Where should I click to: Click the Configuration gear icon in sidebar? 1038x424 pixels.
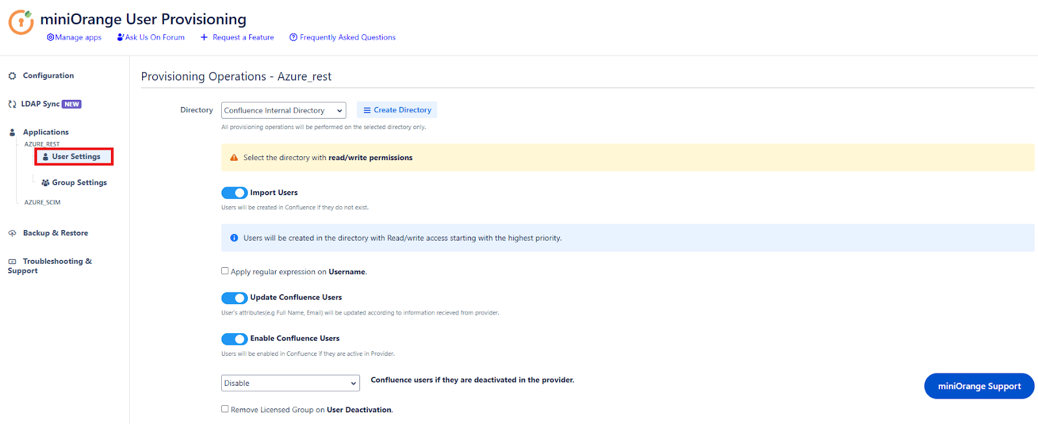point(12,76)
